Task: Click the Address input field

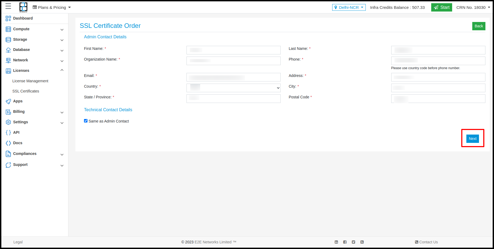Action: 438,77
